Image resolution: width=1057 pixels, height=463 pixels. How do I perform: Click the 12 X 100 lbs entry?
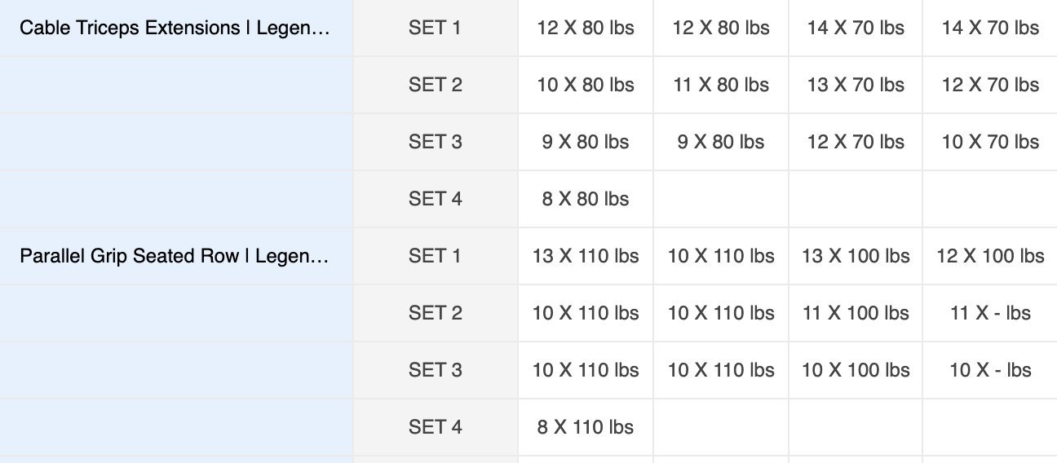(x=990, y=256)
